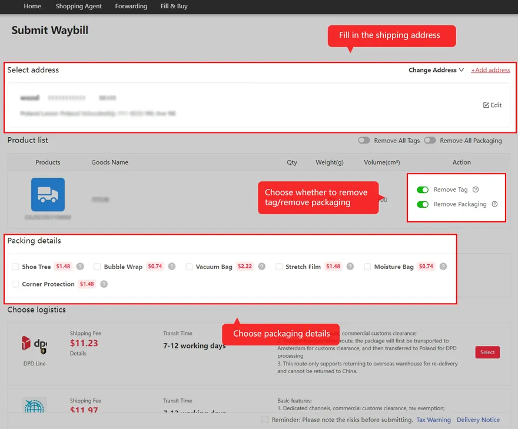Check the Vacuum Bag checkbox
518x429 pixels.
[x=189, y=267]
